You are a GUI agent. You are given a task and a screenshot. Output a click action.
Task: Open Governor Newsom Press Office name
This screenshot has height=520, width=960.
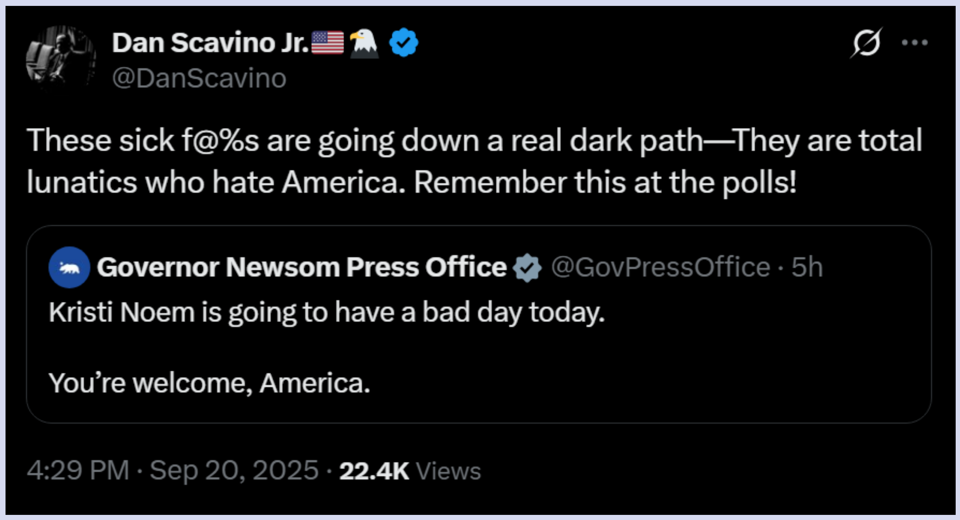click(x=302, y=267)
